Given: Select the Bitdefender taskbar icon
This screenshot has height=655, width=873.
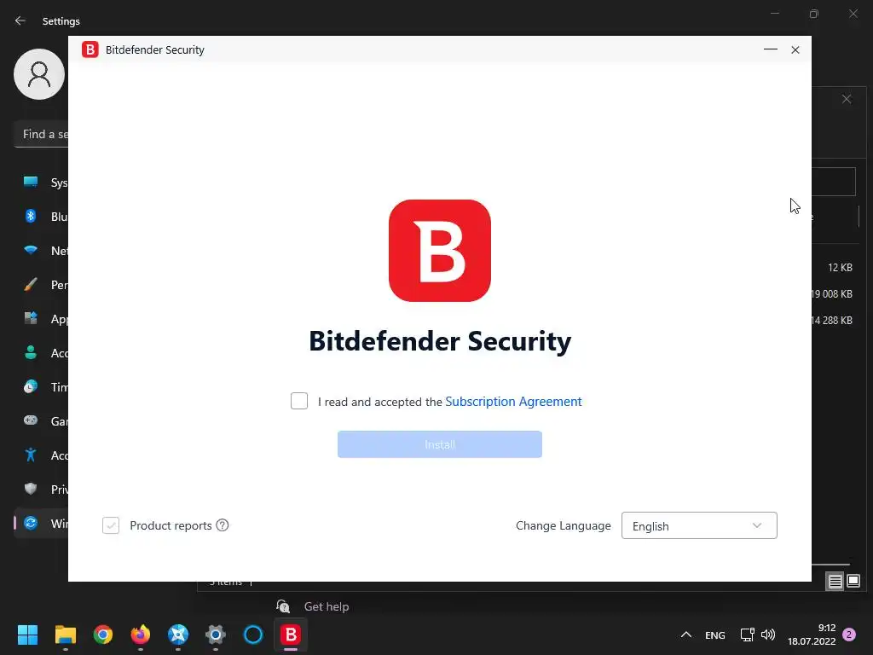Looking at the screenshot, I should tap(291, 635).
